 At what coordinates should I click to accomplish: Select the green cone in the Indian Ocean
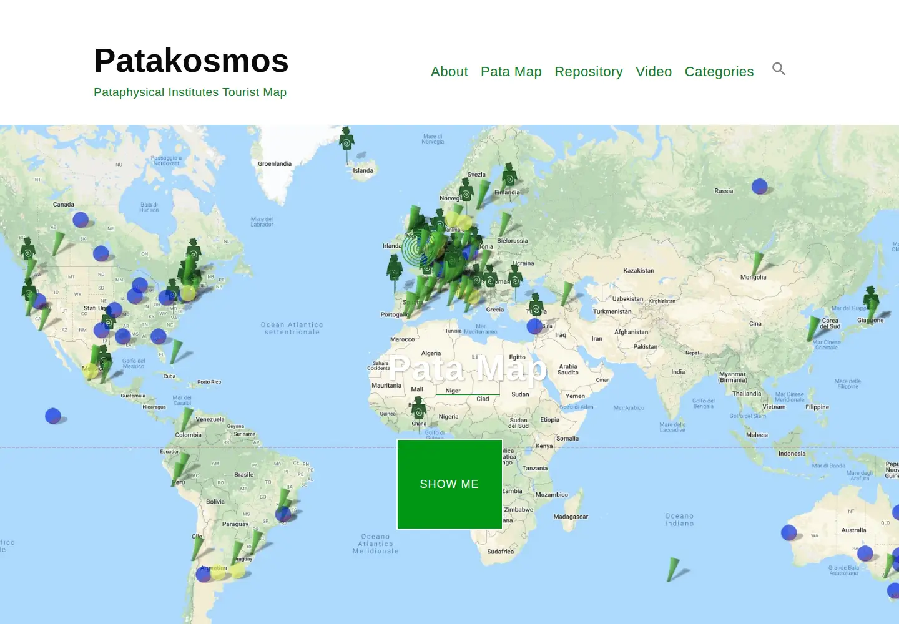click(x=672, y=569)
